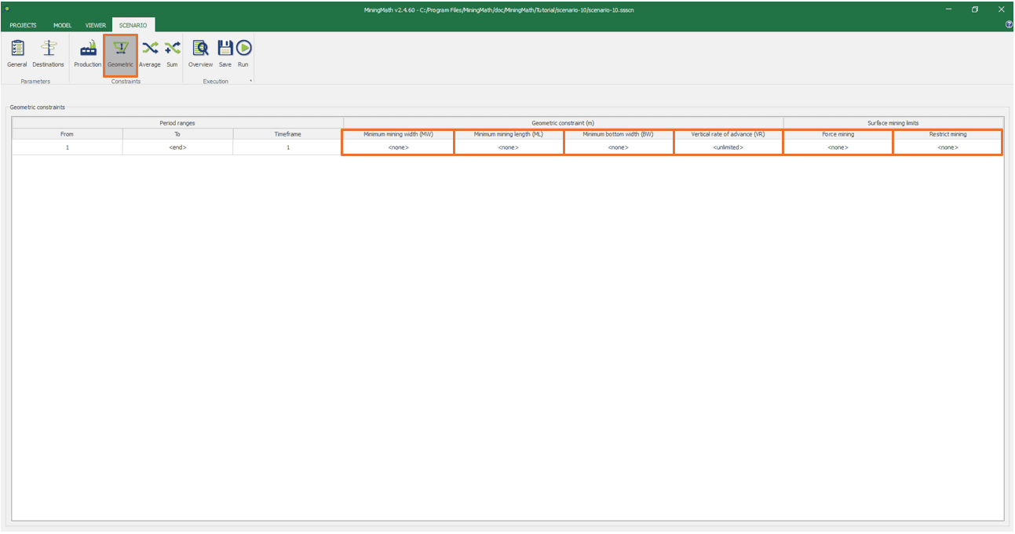Image resolution: width=1015 pixels, height=534 pixels.
Task: Select the Force mining value cell
Action: 838,147
